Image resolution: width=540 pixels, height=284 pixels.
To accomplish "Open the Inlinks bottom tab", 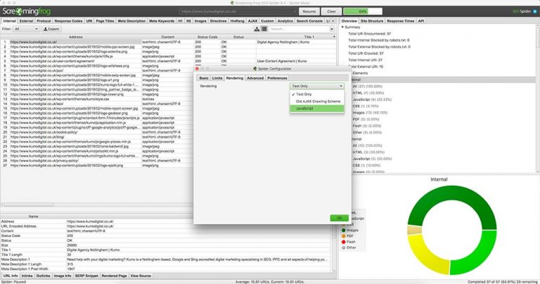I will click(x=27, y=276).
